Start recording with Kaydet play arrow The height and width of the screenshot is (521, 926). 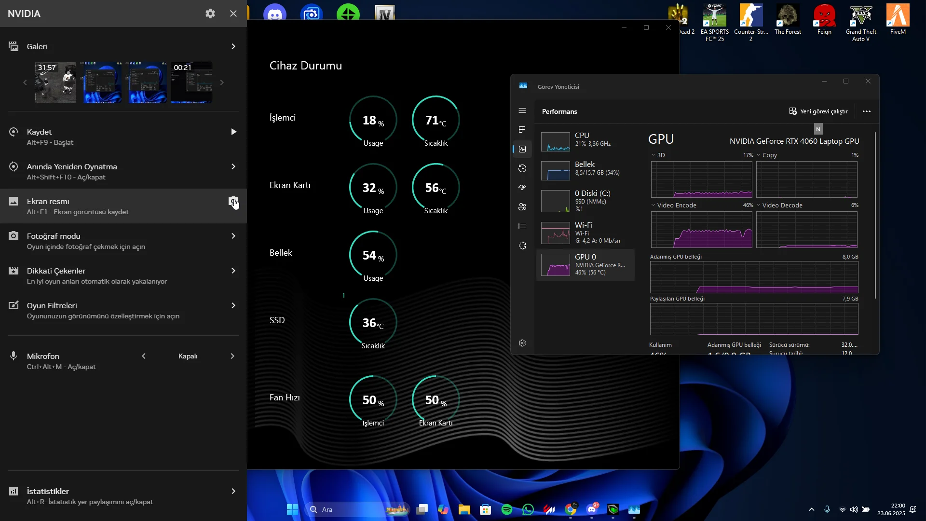[233, 132]
